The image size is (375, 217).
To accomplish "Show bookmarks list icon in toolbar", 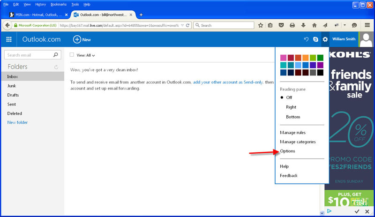I will pyautogui.click(x=270, y=25).
